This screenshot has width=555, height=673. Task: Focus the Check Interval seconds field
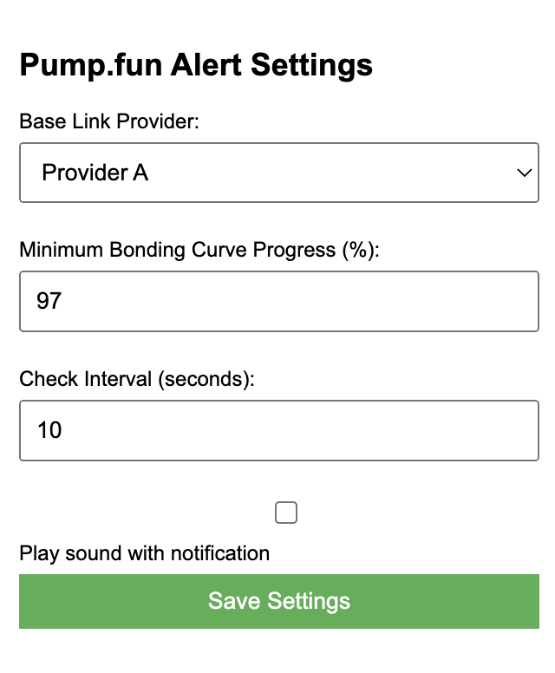point(278,430)
